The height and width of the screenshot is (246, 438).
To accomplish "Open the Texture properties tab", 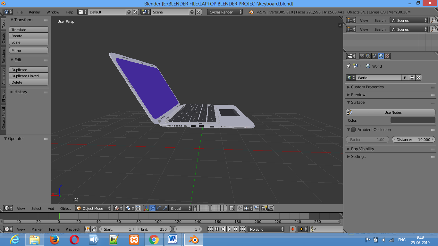I will coord(387,56).
